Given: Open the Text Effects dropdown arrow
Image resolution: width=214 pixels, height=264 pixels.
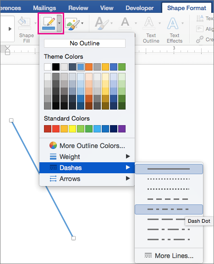Looking at the screenshot, I should 183,23.
